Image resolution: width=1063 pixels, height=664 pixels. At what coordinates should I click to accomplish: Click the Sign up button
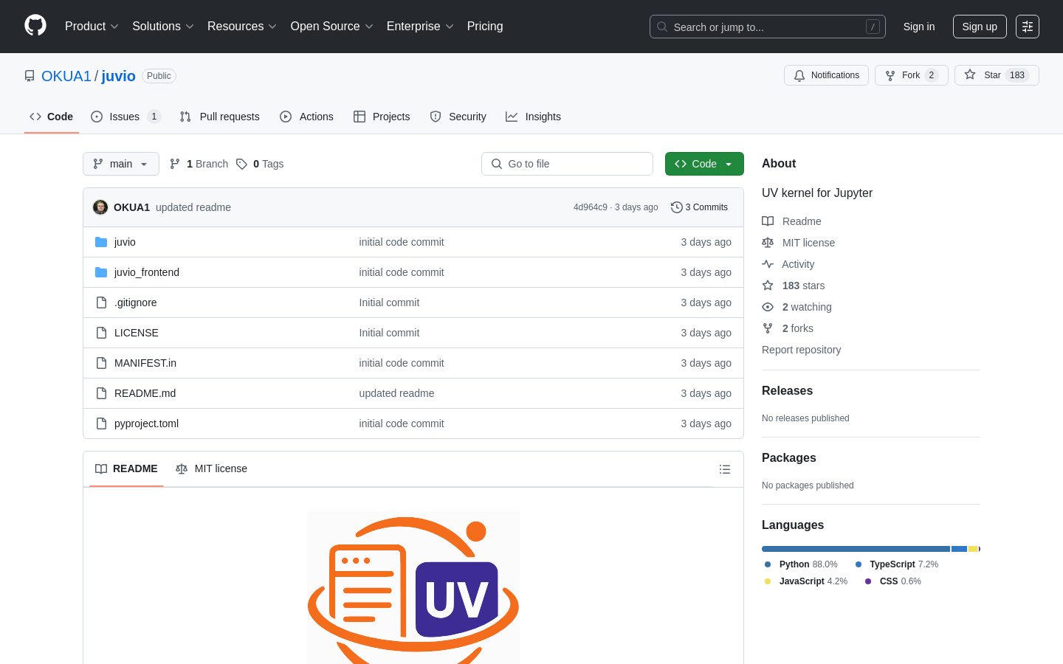[x=980, y=27]
